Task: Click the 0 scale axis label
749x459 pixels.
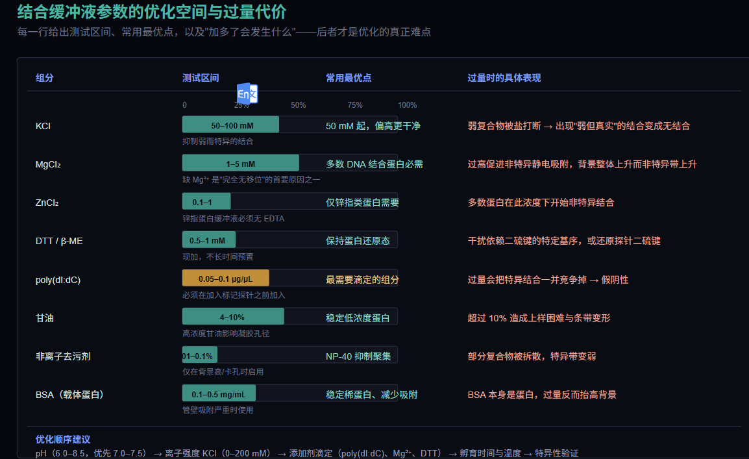Action: tap(184, 105)
